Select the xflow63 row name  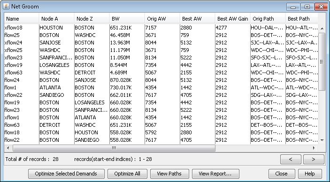pos(14,73)
